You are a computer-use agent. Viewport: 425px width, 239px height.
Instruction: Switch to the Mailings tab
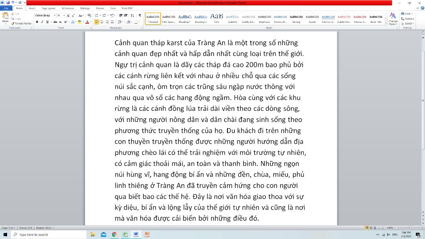(85, 8)
